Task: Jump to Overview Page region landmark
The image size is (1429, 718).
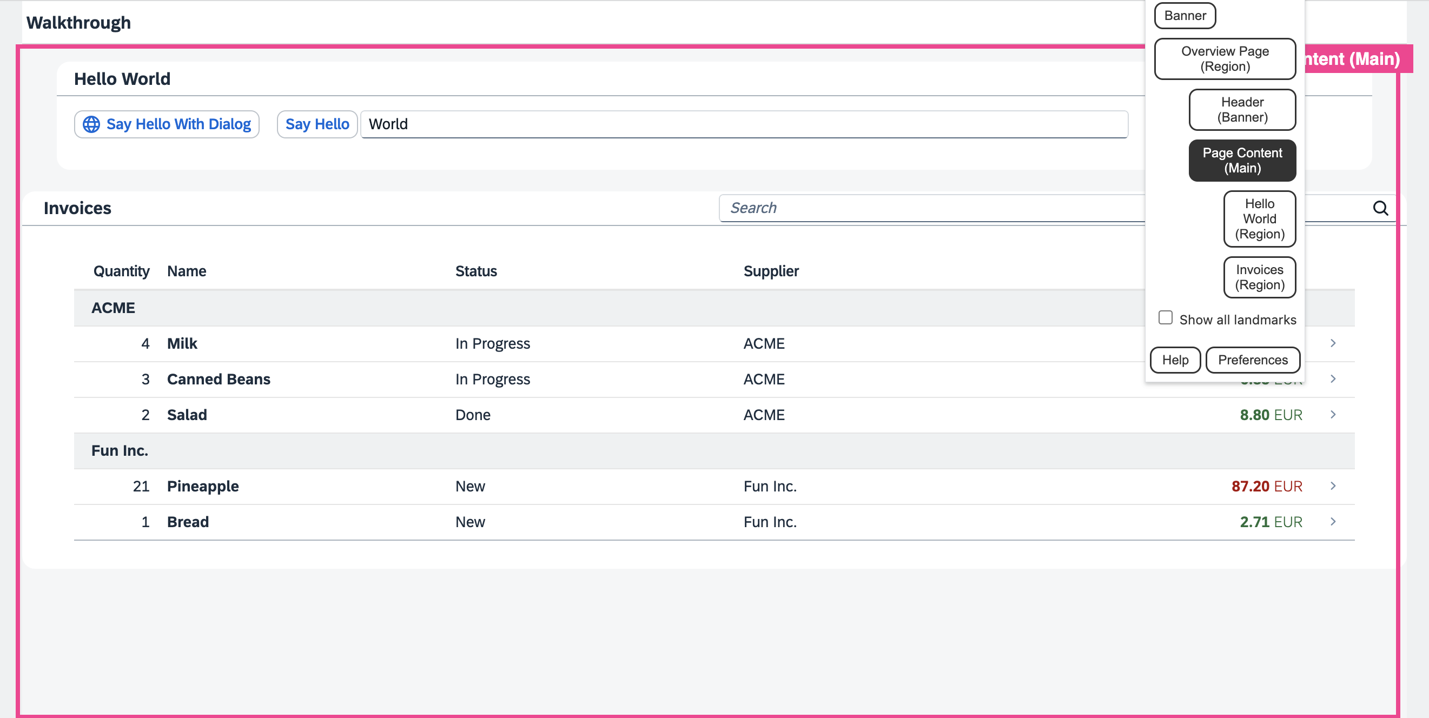Action: (1225, 59)
